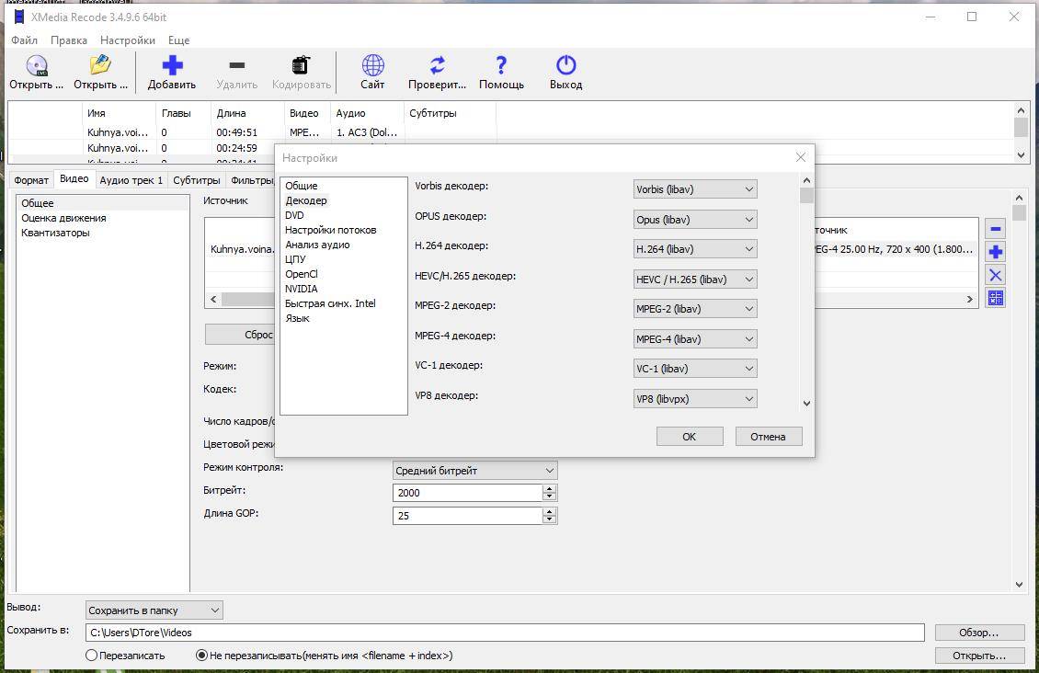Screen dimensions: 1039x673
Task: Open the VP8 декодер dropdown
Action: [695, 399]
